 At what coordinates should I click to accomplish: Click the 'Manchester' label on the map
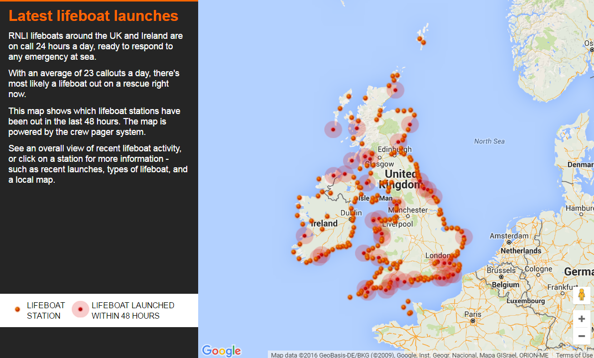[x=408, y=210]
